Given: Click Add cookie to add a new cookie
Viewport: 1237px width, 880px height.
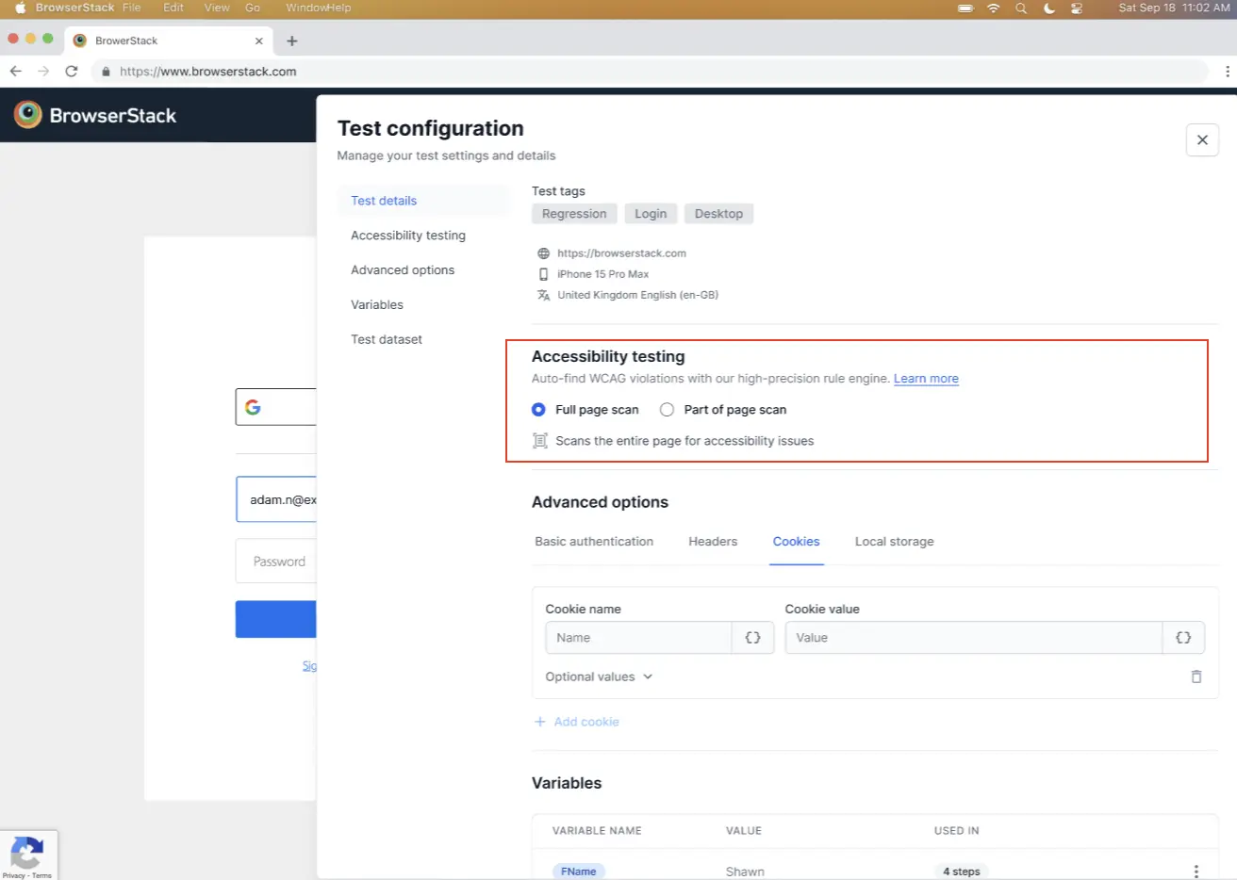Looking at the screenshot, I should click(576, 721).
